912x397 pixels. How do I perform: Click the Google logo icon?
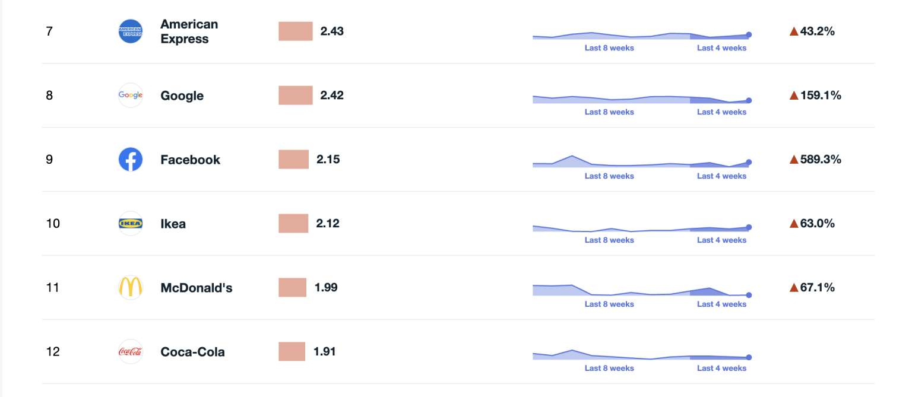click(x=131, y=96)
